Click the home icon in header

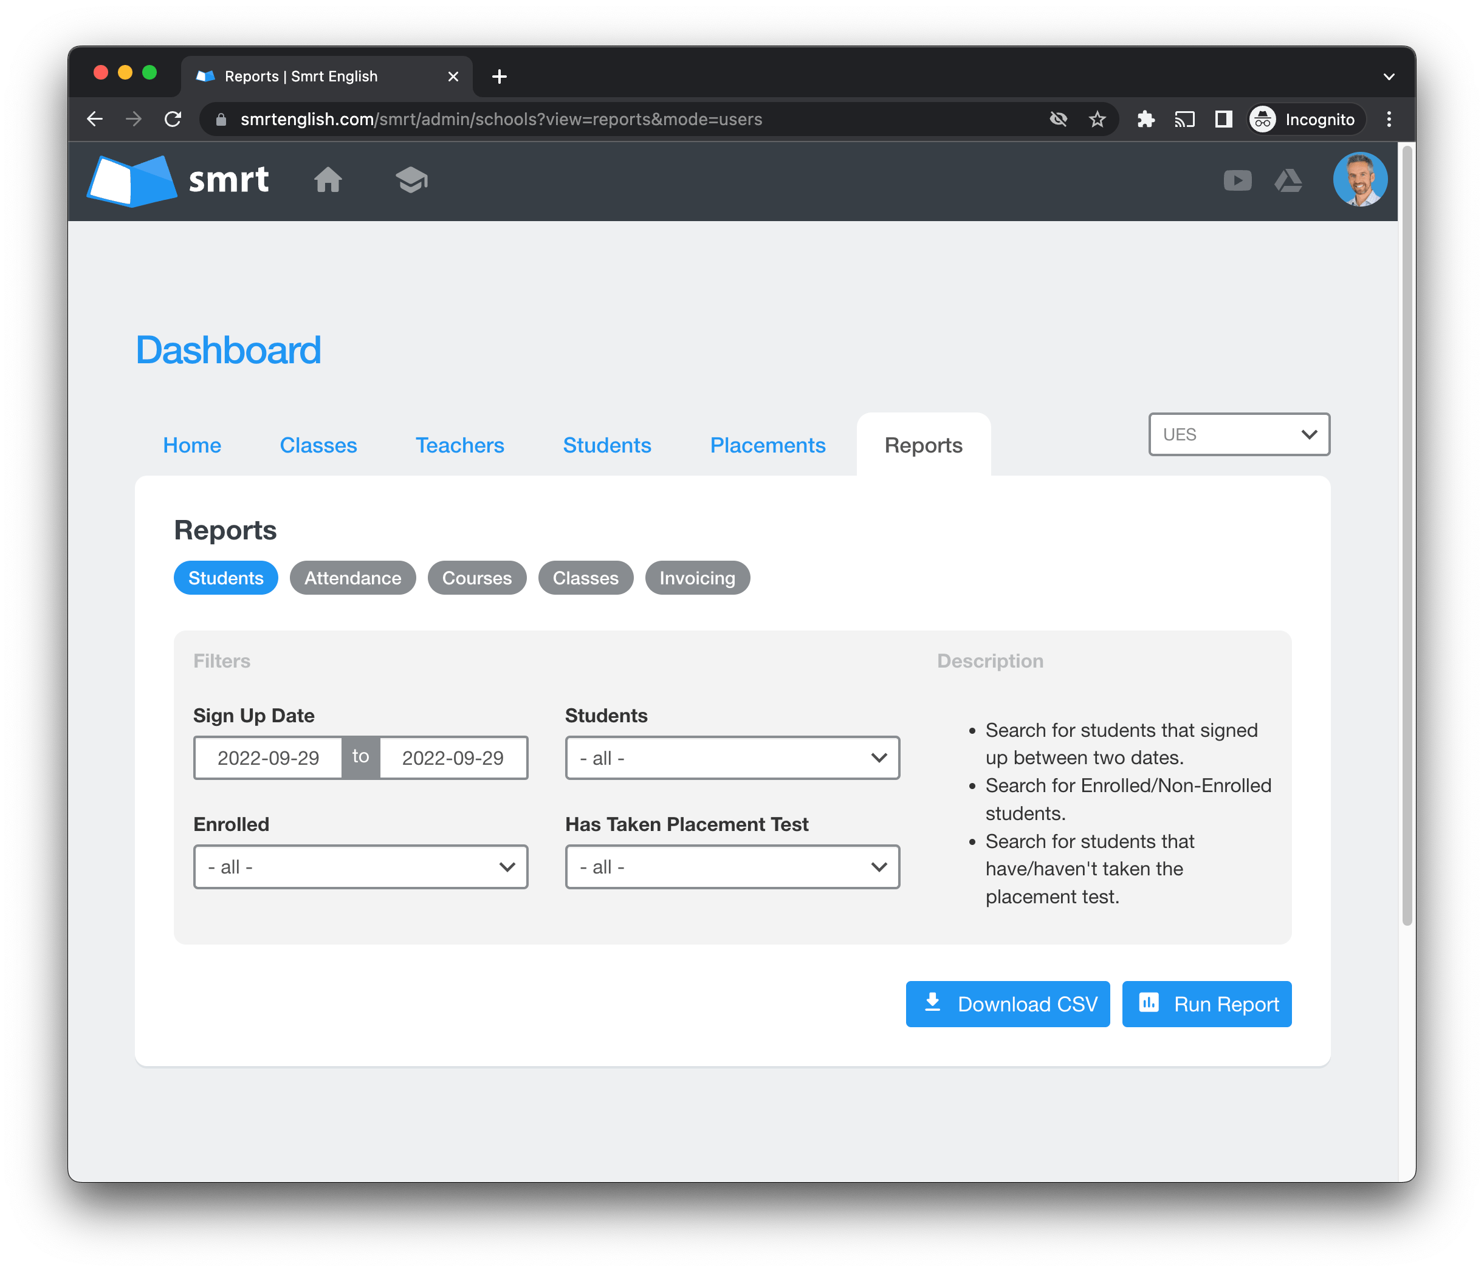point(328,180)
